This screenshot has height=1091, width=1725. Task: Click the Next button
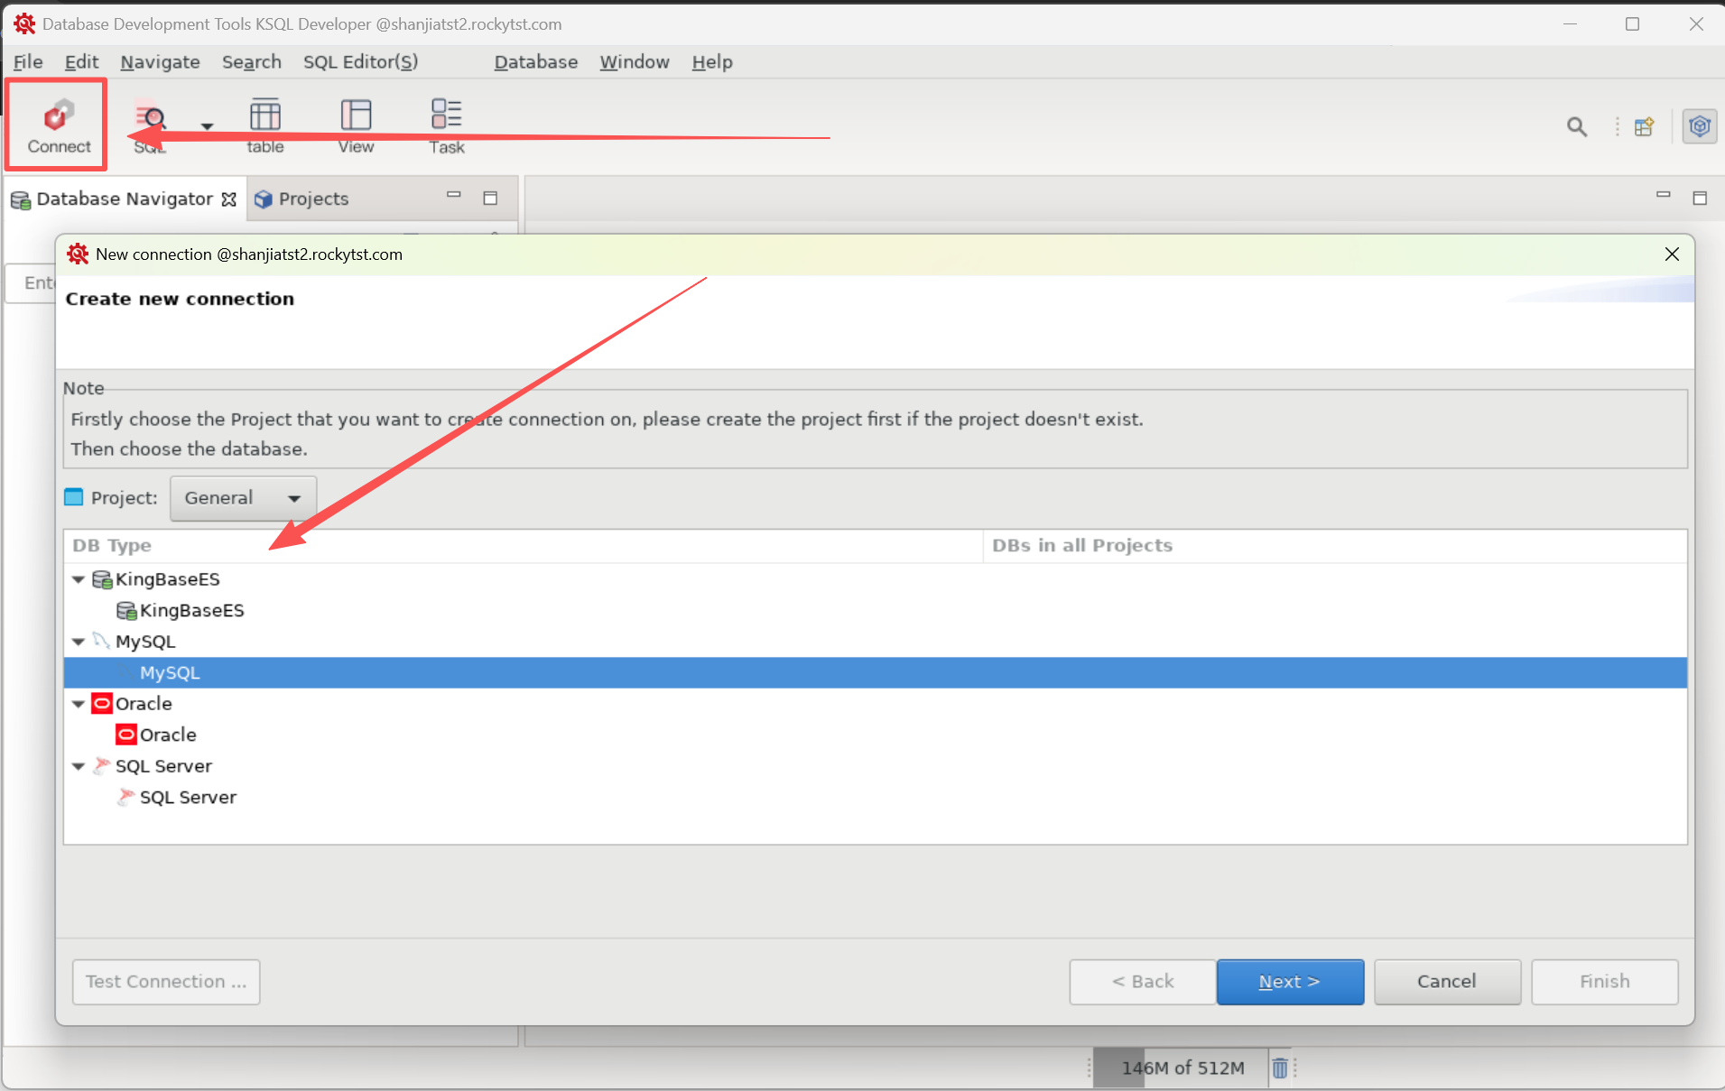[x=1290, y=982]
